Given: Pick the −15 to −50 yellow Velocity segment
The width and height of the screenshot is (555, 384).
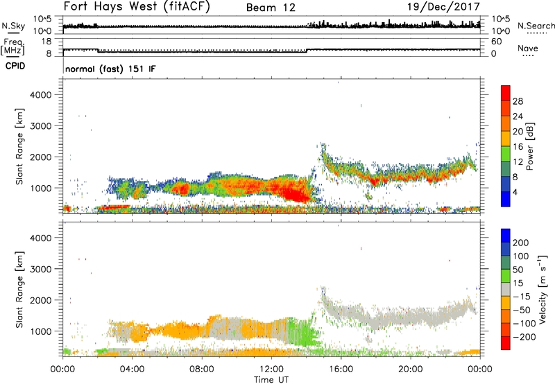Looking at the screenshot, I should (x=506, y=303).
